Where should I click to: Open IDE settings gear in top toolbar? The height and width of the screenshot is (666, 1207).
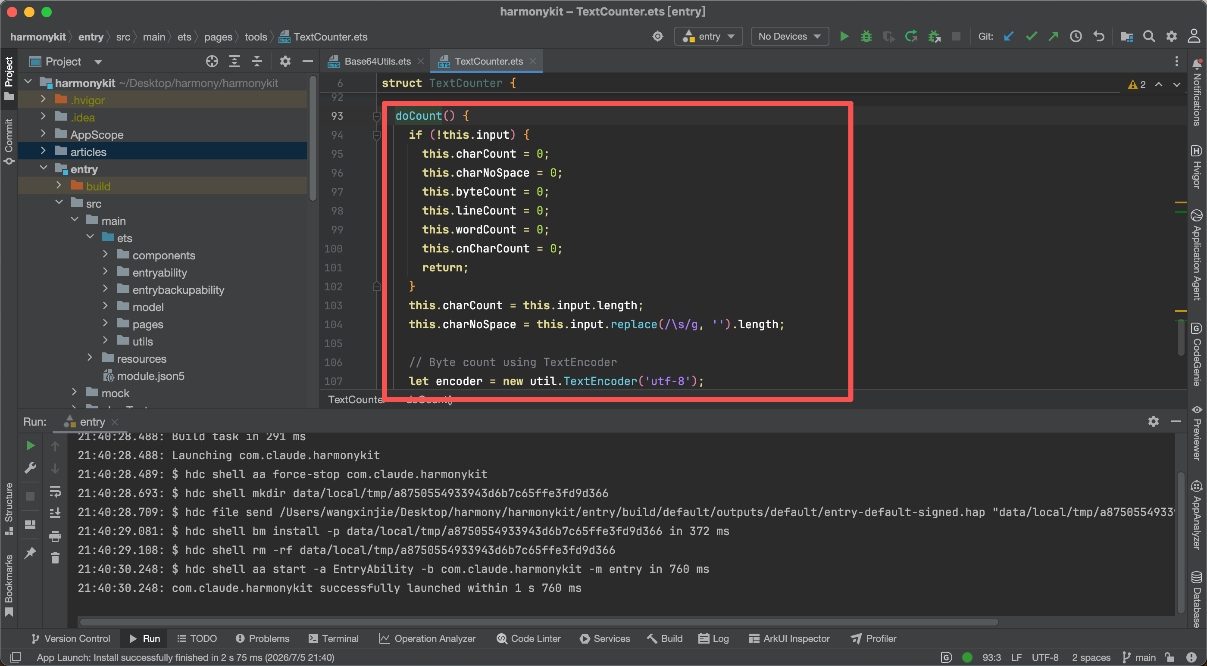[x=1171, y=37]
